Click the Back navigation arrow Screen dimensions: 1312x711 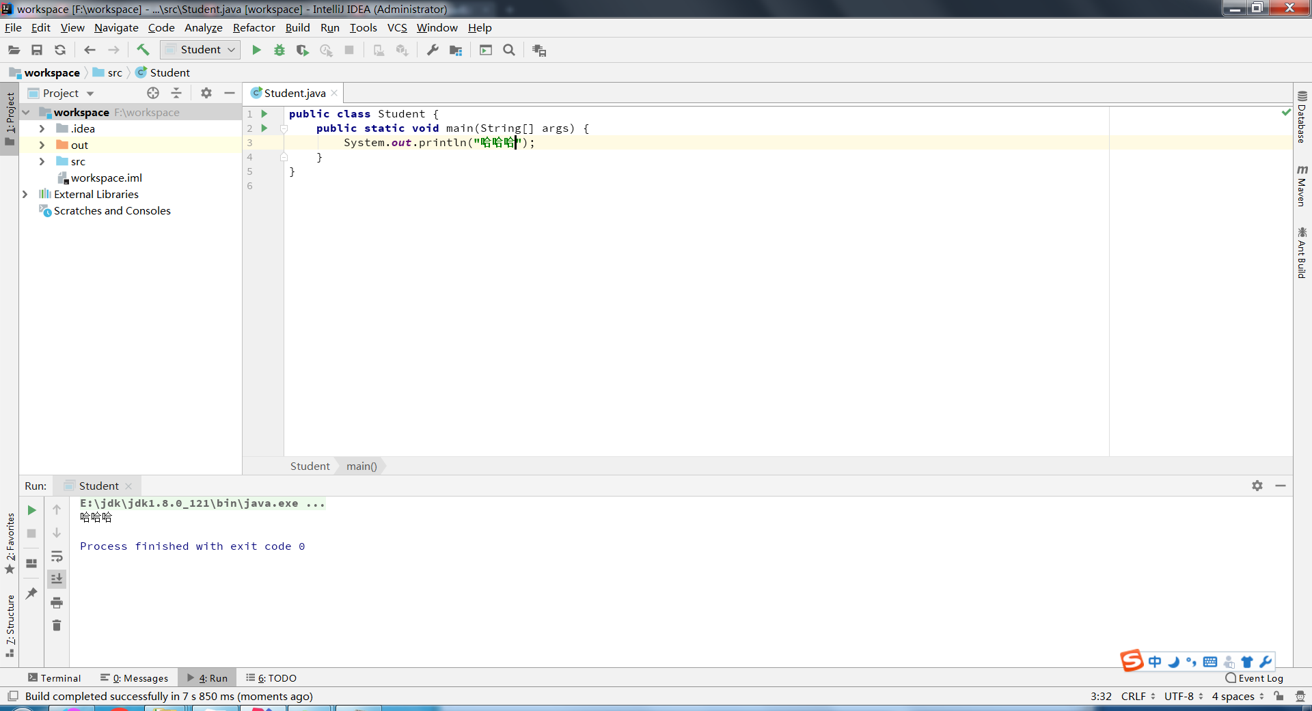pos(90,50)
